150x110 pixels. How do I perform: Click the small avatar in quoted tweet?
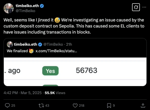tap(10, 44)
